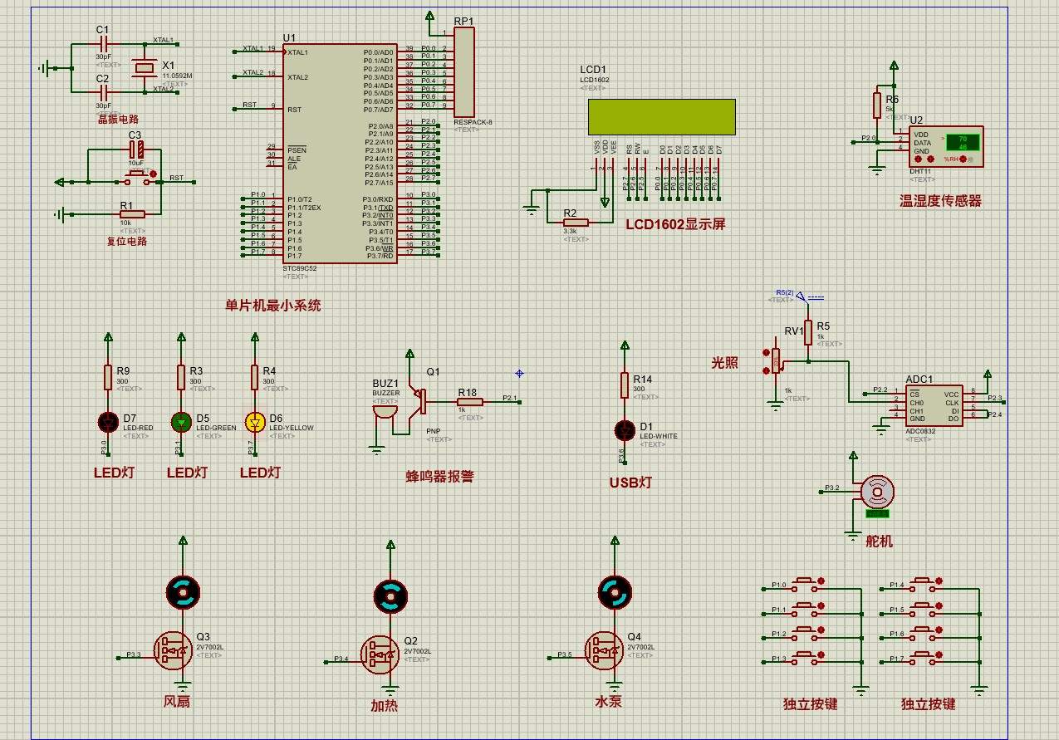
Task: Click the servo motor on P3.2
Action: [877, 493]
